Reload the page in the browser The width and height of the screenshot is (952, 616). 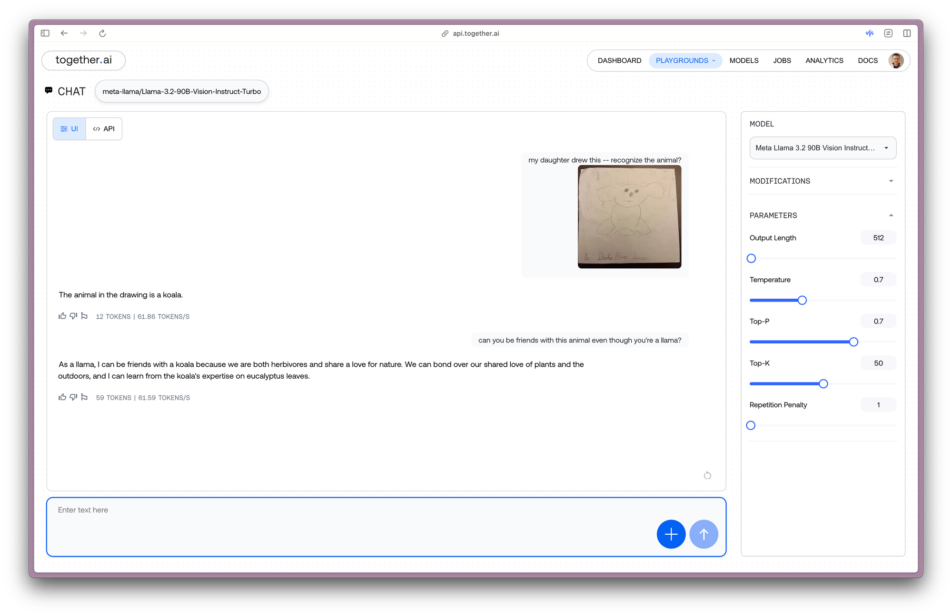click(x=102, y=33)
